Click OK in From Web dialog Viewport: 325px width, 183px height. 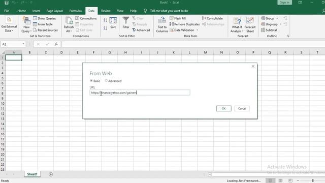coord(223,108)
